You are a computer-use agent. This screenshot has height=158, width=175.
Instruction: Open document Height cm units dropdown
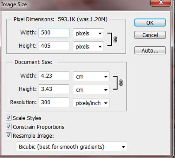[91, 90]
